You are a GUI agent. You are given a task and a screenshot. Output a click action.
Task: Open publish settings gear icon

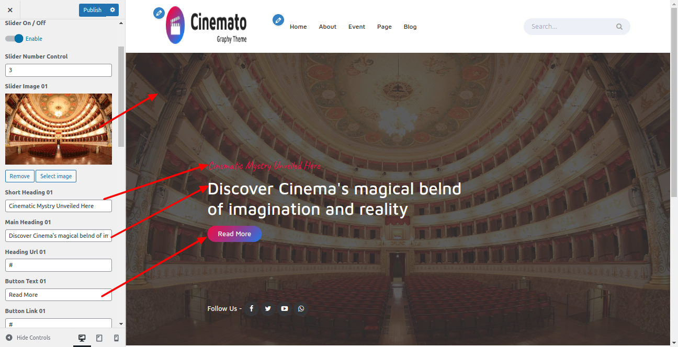[112, 10]
